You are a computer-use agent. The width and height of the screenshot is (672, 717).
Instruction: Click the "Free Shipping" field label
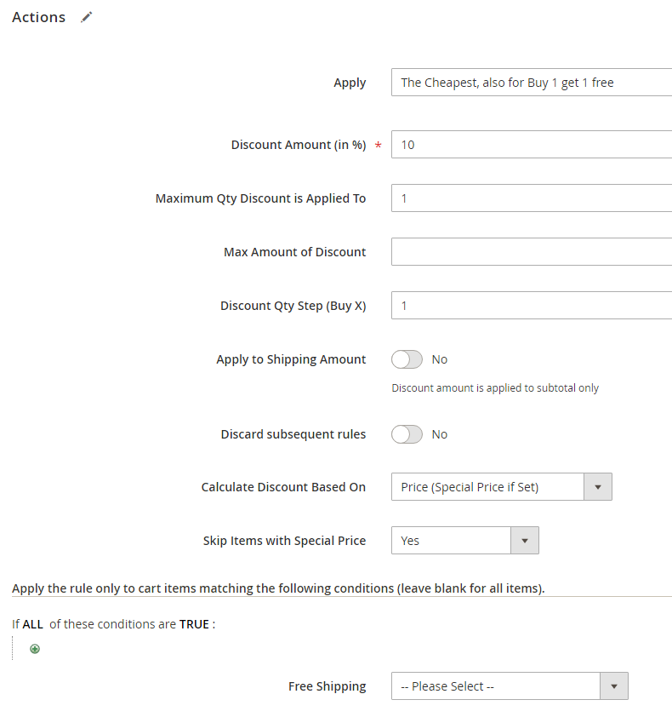coord(327,686)
